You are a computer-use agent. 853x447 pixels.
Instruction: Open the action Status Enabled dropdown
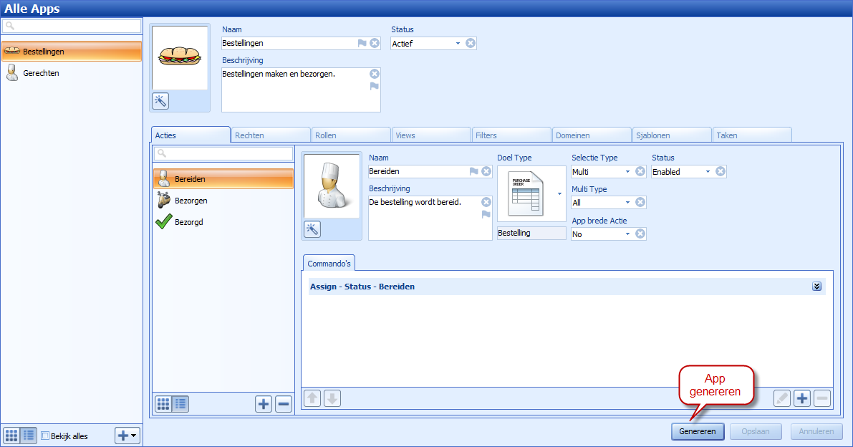[x=708, y=172]
